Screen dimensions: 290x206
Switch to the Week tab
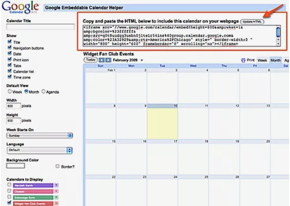click(262, 60)
